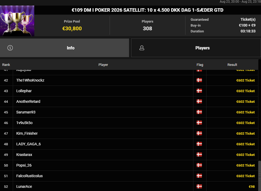Open the Info tab
This screenshot has height=191, width=261.
(x=64, y=48)
